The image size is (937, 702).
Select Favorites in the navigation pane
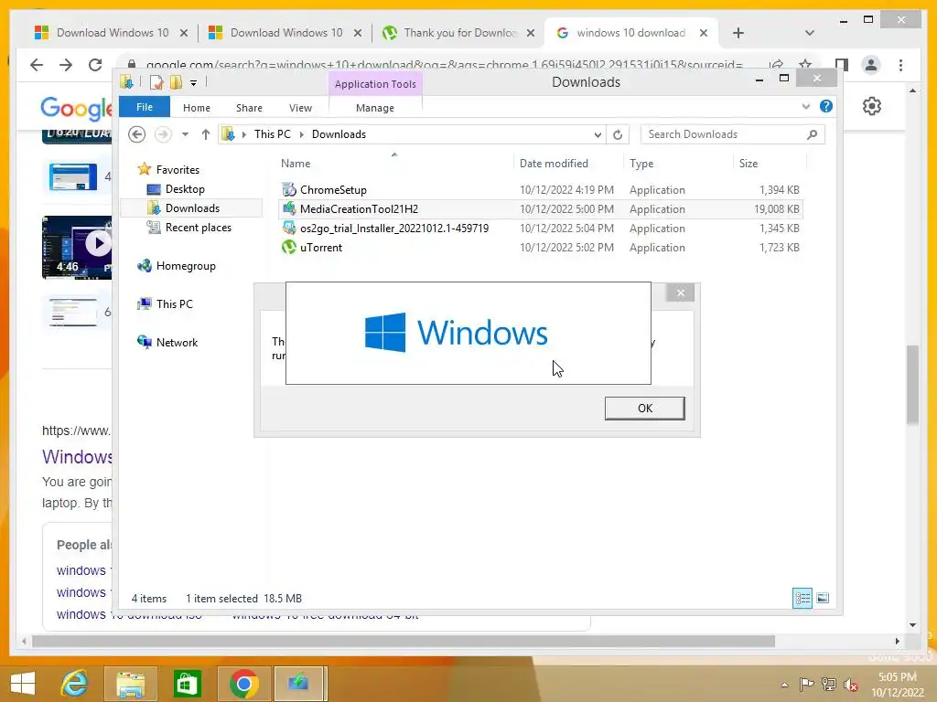(x=178, y=169)
